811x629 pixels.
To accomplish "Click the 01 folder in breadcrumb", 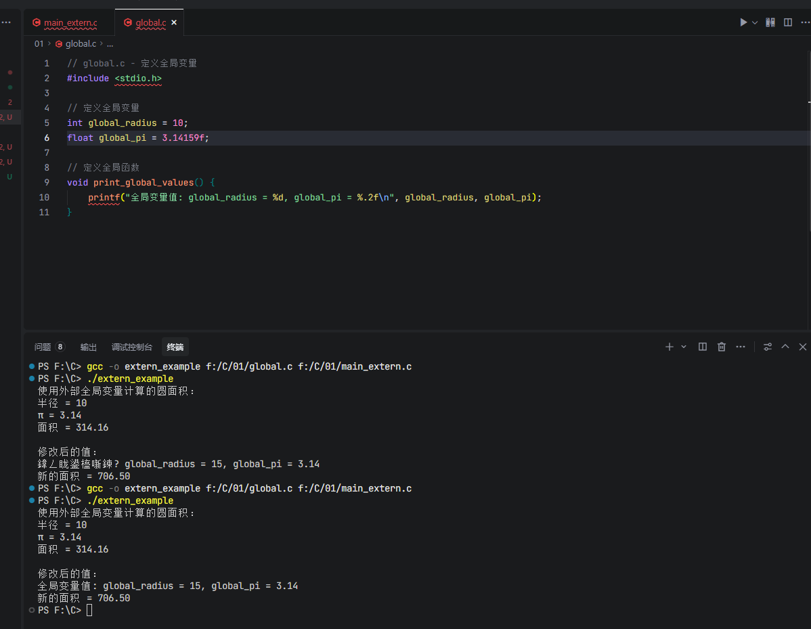I will pyautogui.click(x=39, y=43).
